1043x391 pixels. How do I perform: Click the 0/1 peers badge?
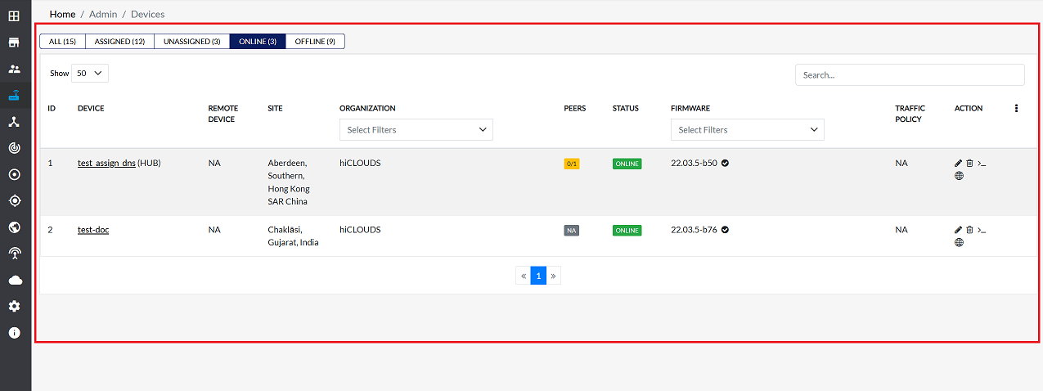click(572, 164)
